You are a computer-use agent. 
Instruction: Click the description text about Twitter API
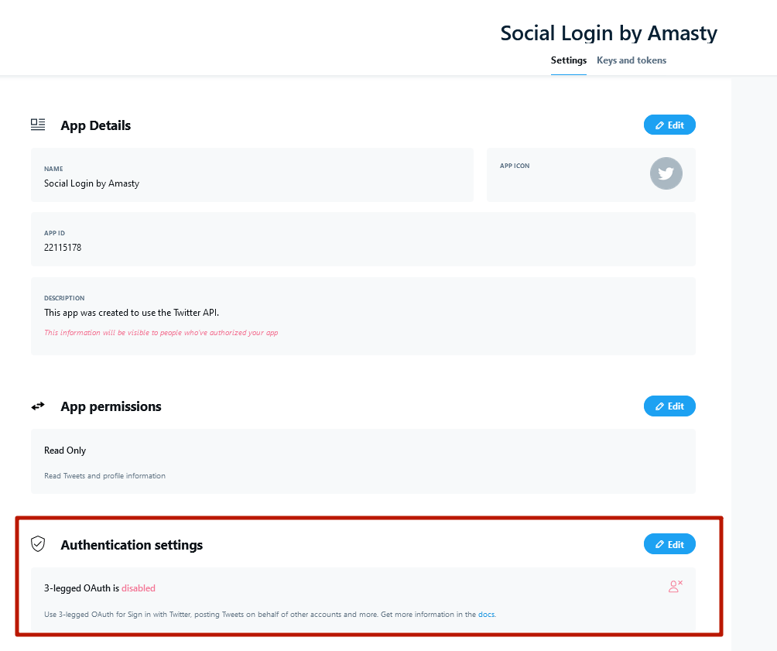(x=132, y=313)
